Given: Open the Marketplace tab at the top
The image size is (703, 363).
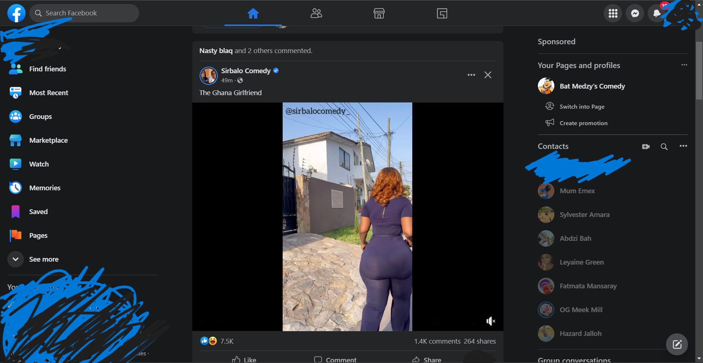Looking at the screenshot, I should [379, 14].
